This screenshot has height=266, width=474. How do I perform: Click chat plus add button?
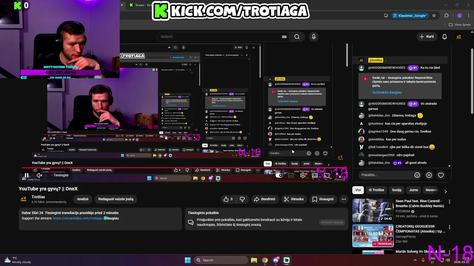click(429, 175)
